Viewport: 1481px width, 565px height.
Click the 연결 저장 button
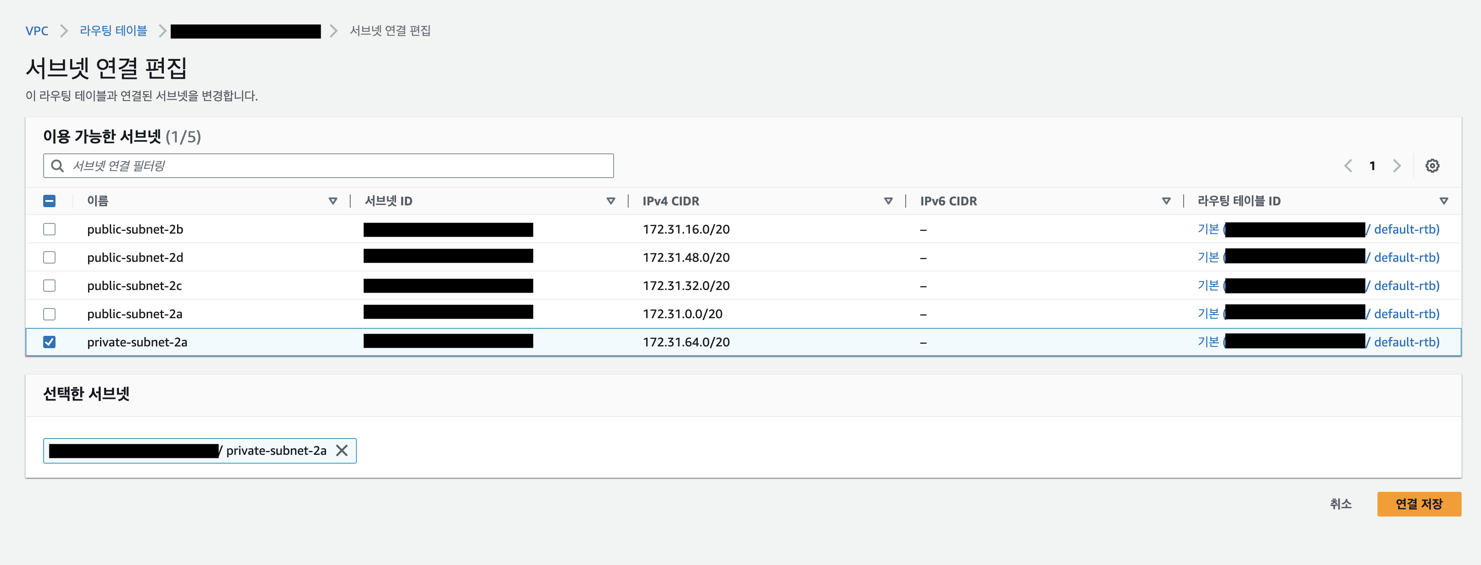coord(1418,504)
